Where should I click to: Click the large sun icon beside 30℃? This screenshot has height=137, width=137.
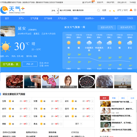pyautogui.click(x=5, y=47)
